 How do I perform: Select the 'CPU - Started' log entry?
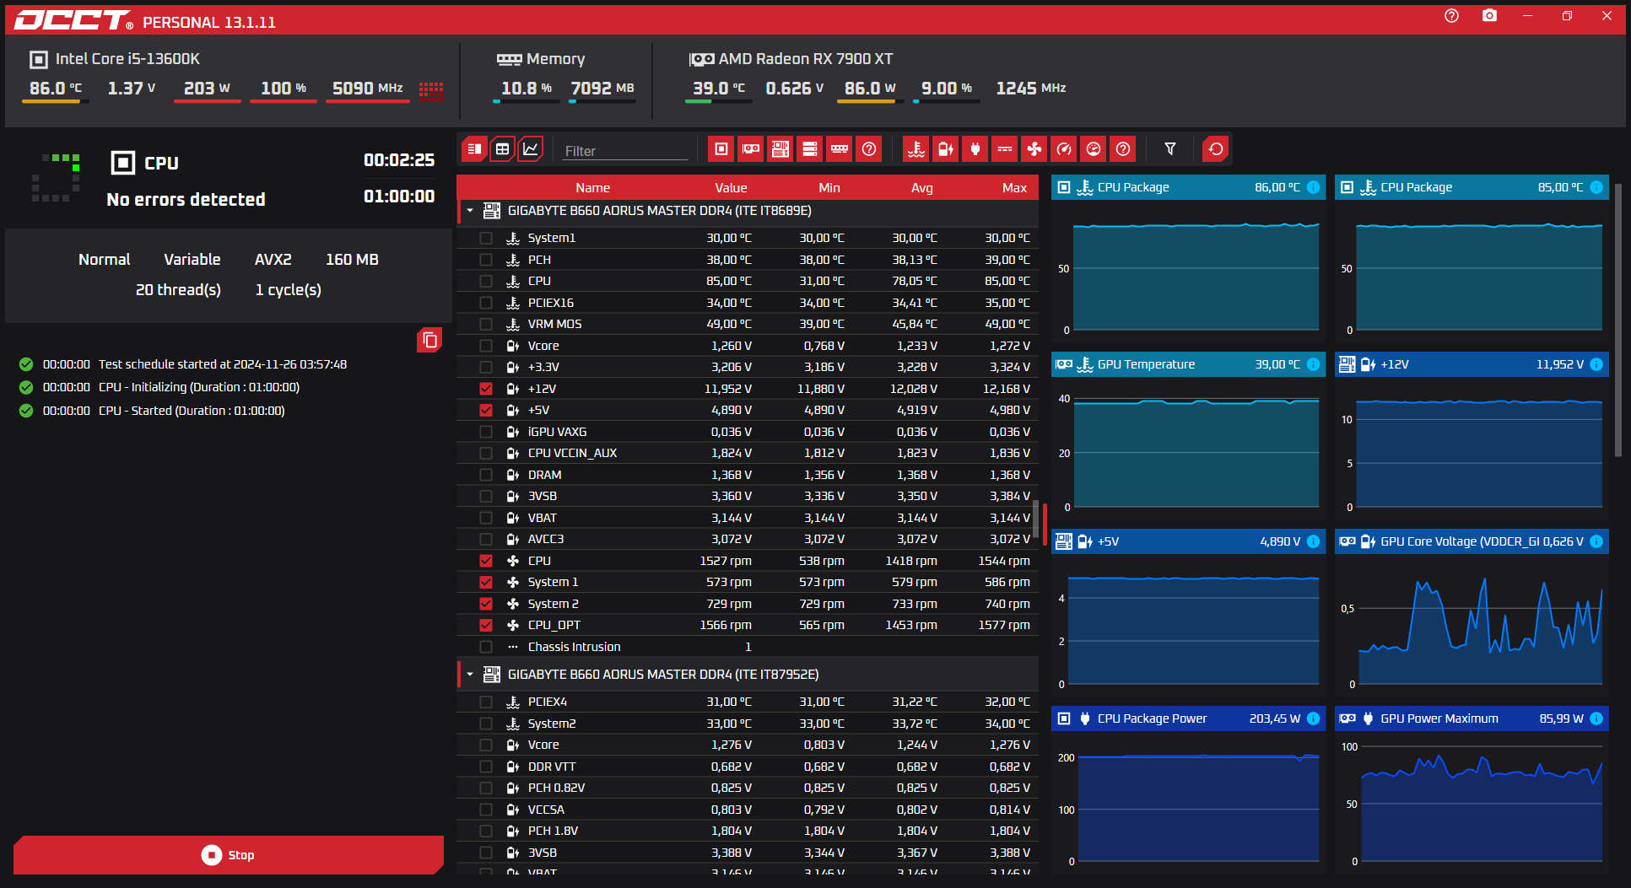click(192, 411)
